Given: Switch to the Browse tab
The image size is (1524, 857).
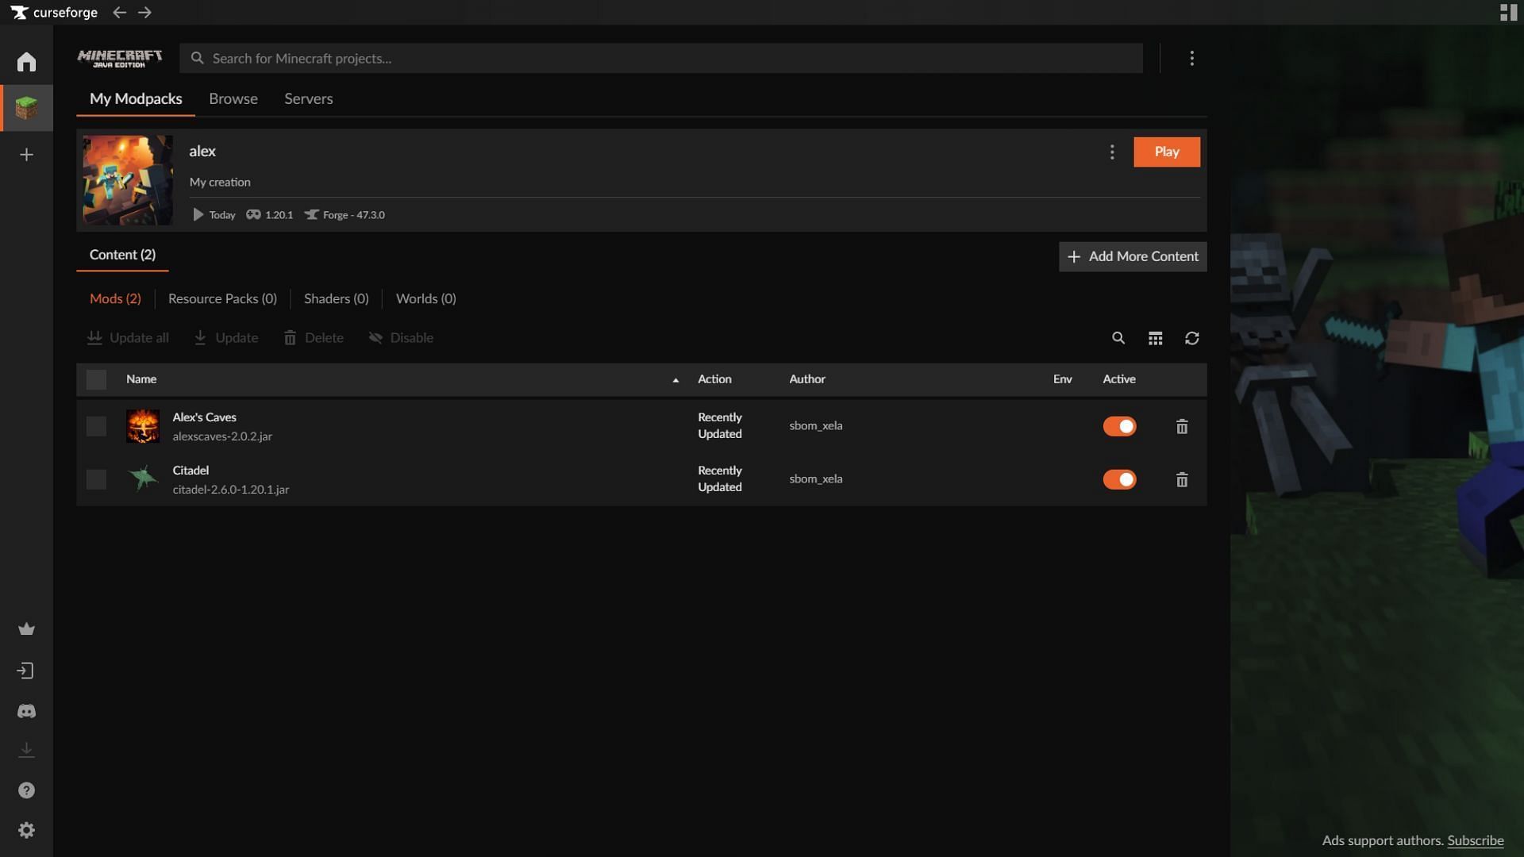Looking at the screenshot, I should point(233,98).
